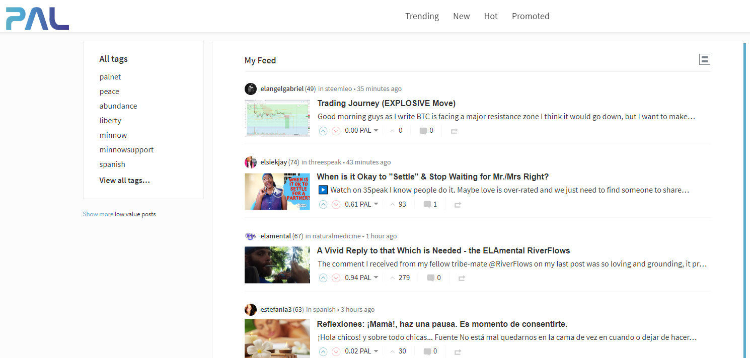Select the spanish tag in sidebar

pyautogui.click(x=112, y=164)
